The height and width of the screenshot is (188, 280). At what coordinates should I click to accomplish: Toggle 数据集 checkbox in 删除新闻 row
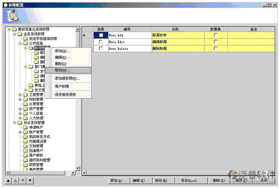[216, 48]
